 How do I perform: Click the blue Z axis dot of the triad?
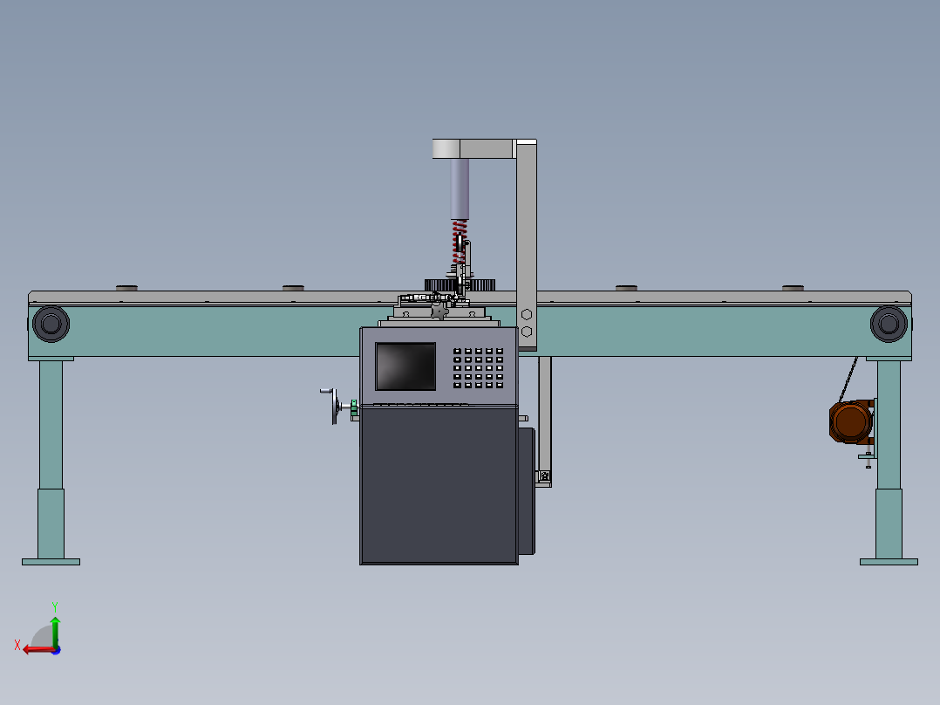[57, 650]
